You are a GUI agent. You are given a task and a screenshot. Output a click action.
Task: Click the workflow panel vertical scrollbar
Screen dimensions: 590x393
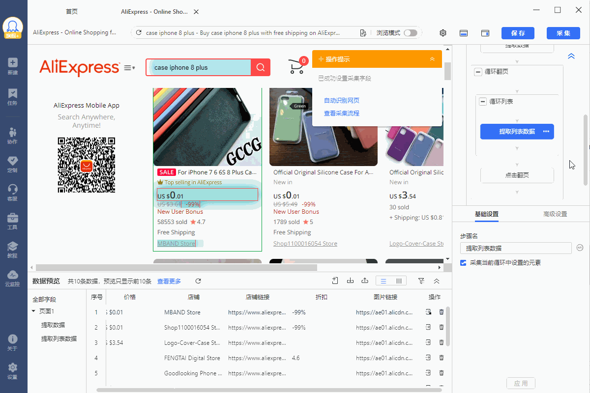(585, 150)
